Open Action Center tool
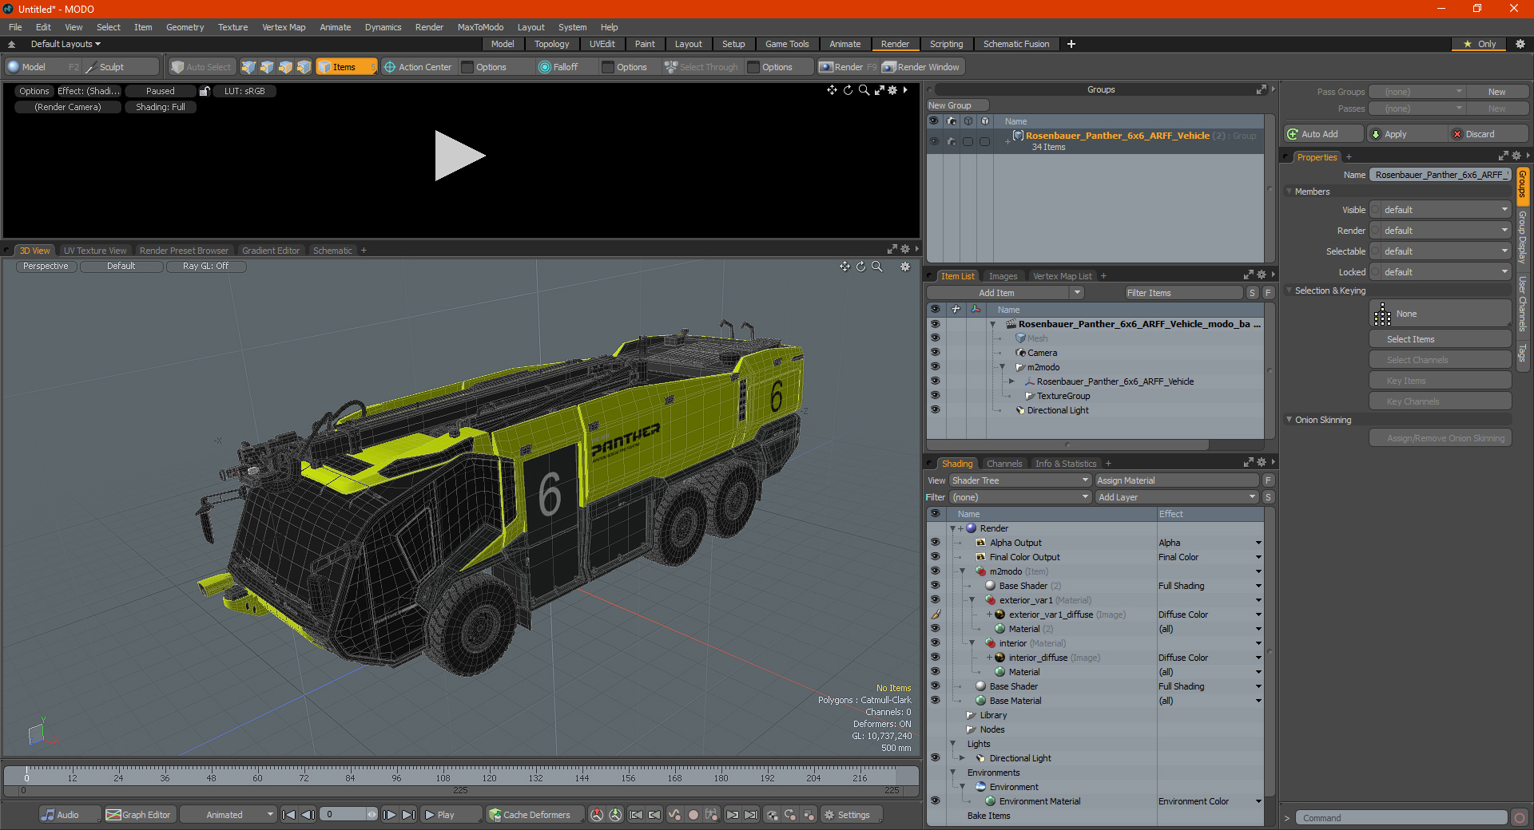The image size is (1534, 830). (418, 67)
